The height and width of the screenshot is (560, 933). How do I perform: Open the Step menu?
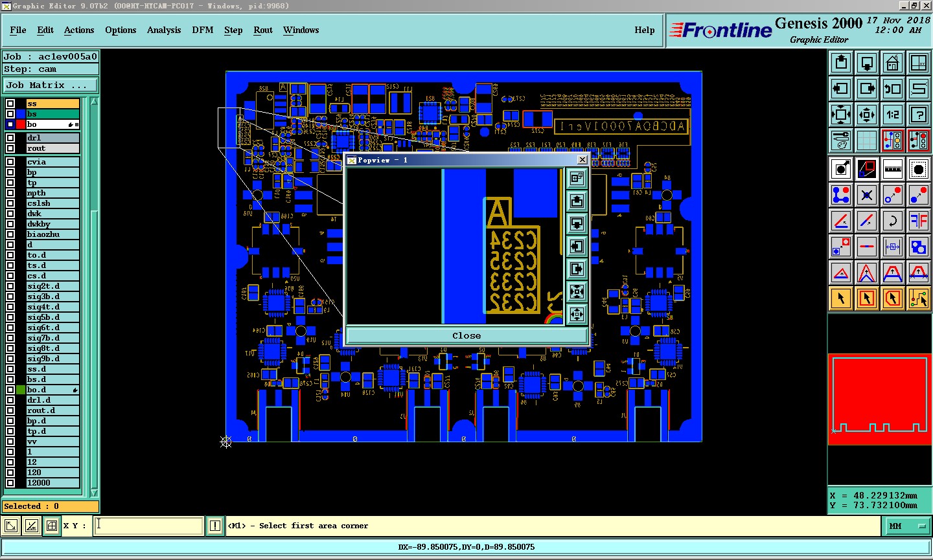(233, 30)
